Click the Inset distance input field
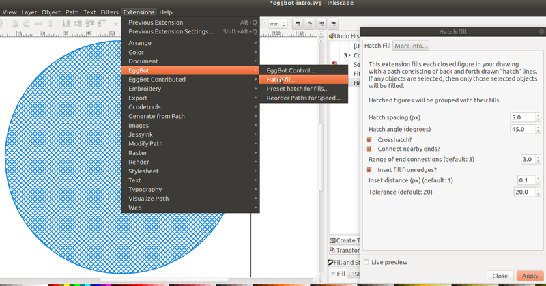Screen dimensions: 546x286 click(526, 180)
